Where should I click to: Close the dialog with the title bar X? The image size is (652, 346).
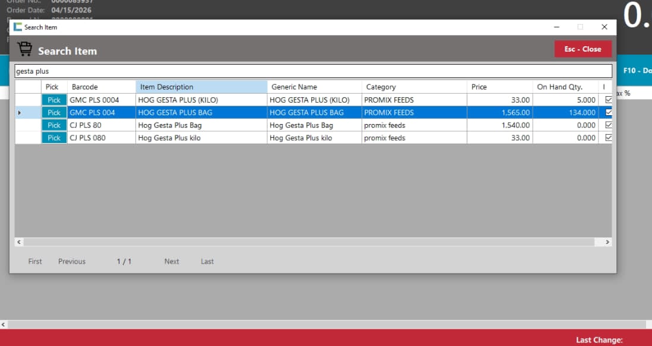(604, 27)
